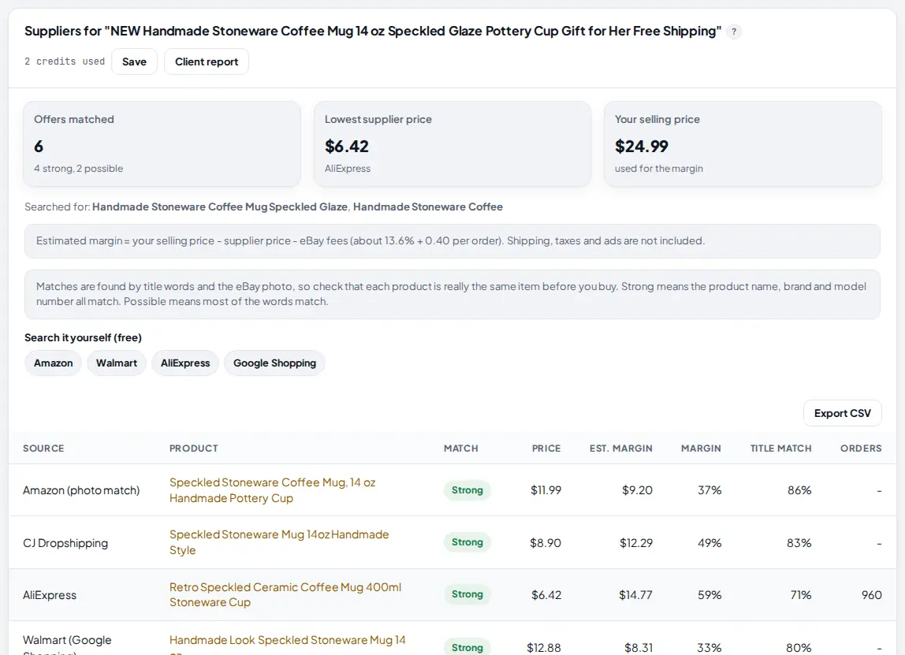Image resolution: width=905 pixels, height=655 pixels.
Task: Click the 960 orders value
Action: click(x=872, y=595)
